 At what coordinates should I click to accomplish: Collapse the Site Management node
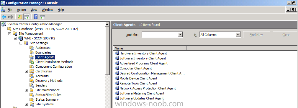[x=9, y=34]
